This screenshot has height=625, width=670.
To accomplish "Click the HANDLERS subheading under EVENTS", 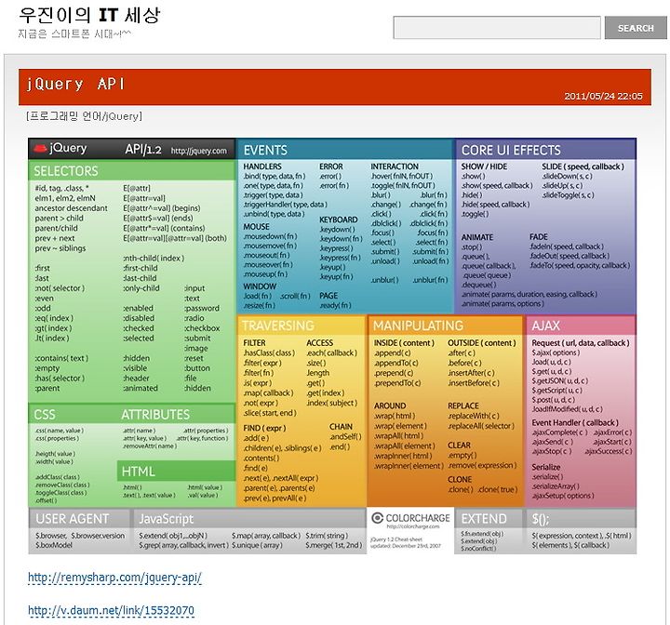I will (x=262, y=166).
